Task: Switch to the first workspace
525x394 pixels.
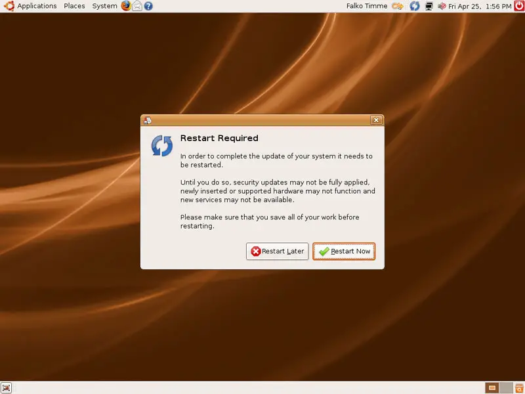Action: tap(492, 388)
